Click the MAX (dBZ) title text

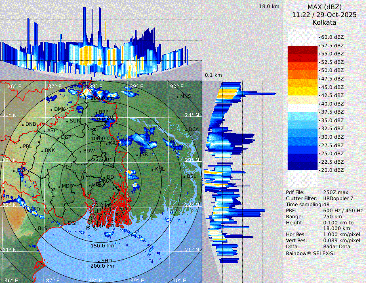tap(324, 7)
